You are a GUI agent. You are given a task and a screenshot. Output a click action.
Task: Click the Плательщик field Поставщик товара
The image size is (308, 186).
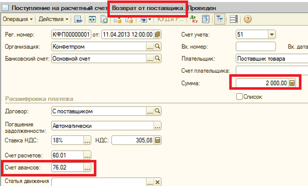[272, 58]
